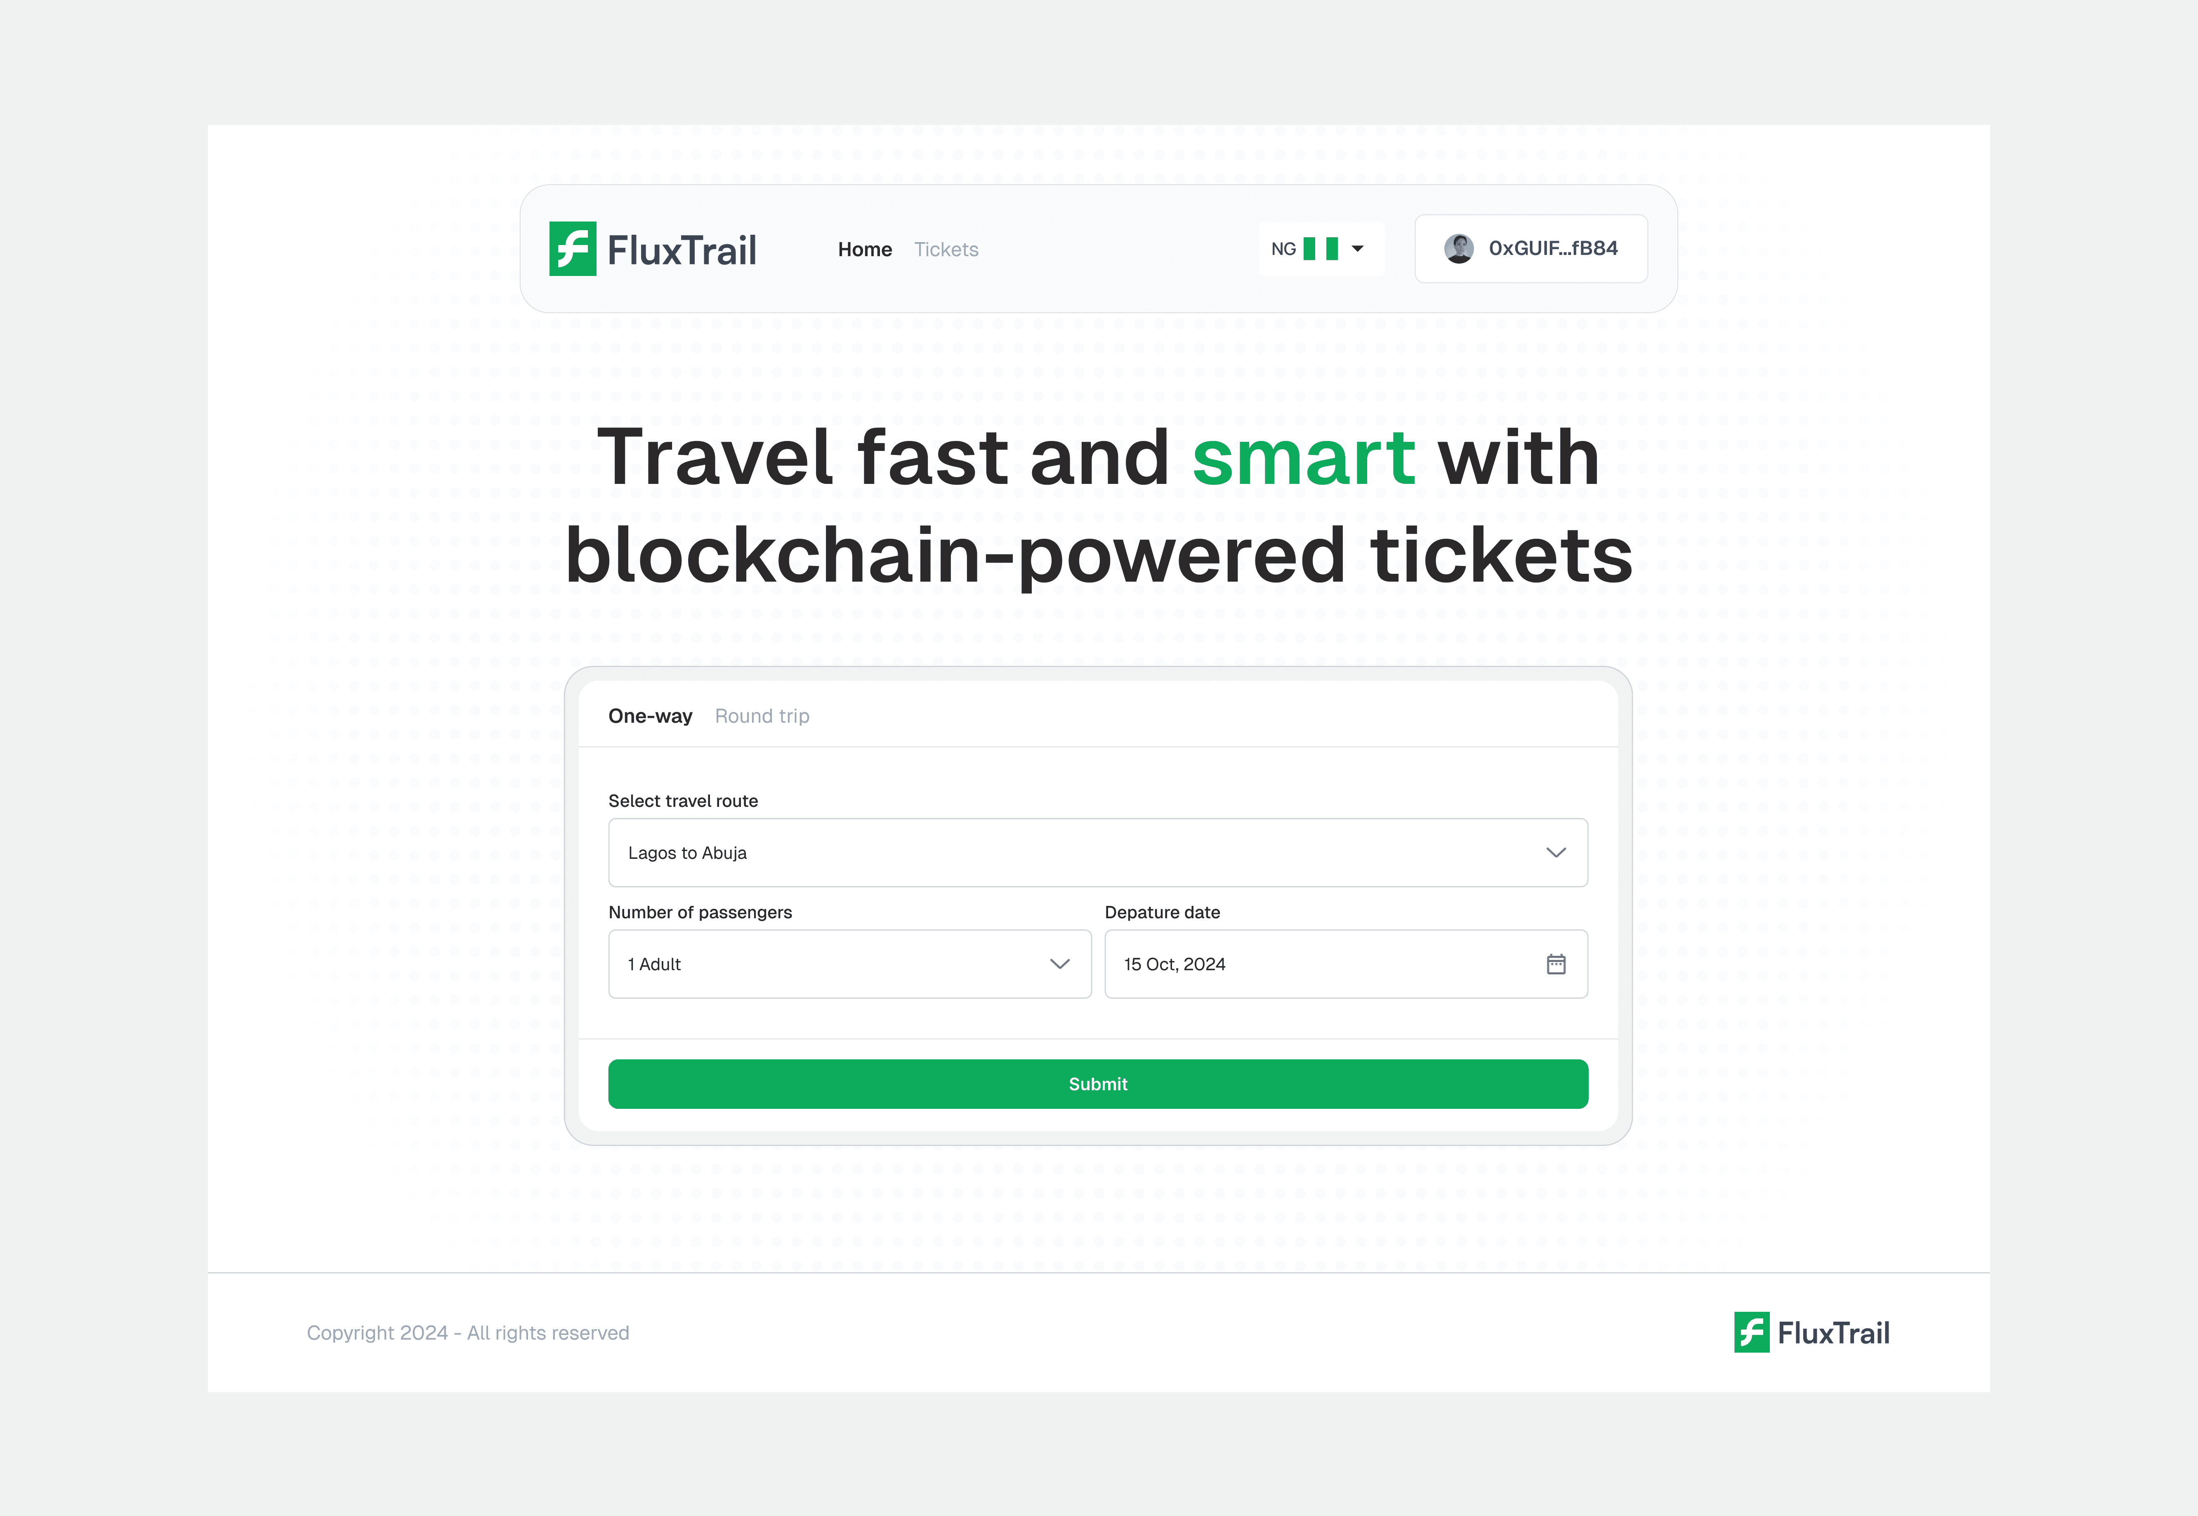Click the chevron on the passengers selector
Viewport: 2198px width, 1516px height.
pyautogui.click(x=1060, y=964)
